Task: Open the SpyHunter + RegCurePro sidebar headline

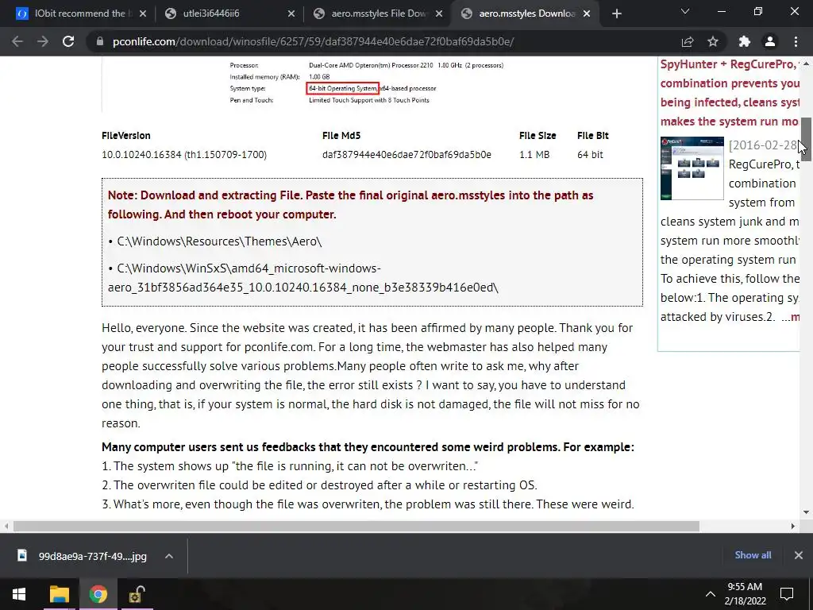Action: click(x=730, y=93)
